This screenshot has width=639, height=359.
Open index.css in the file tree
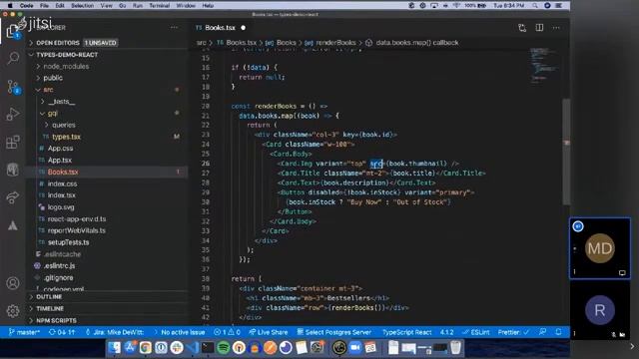(62, 183)
